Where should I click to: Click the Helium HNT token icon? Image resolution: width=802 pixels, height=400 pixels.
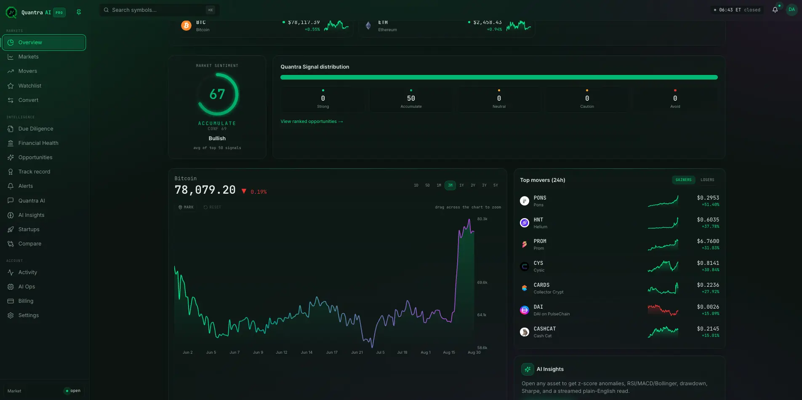525,223
